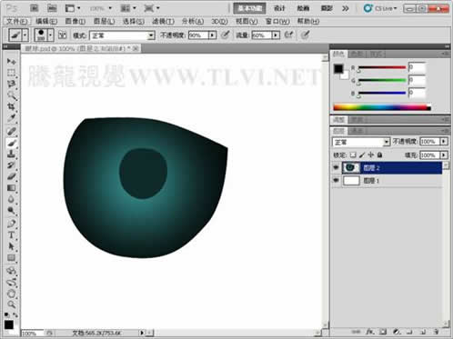Click the CS Live button
Image resolution: width=453 pixels, height=339 pixels.
(x=381, y=8)
